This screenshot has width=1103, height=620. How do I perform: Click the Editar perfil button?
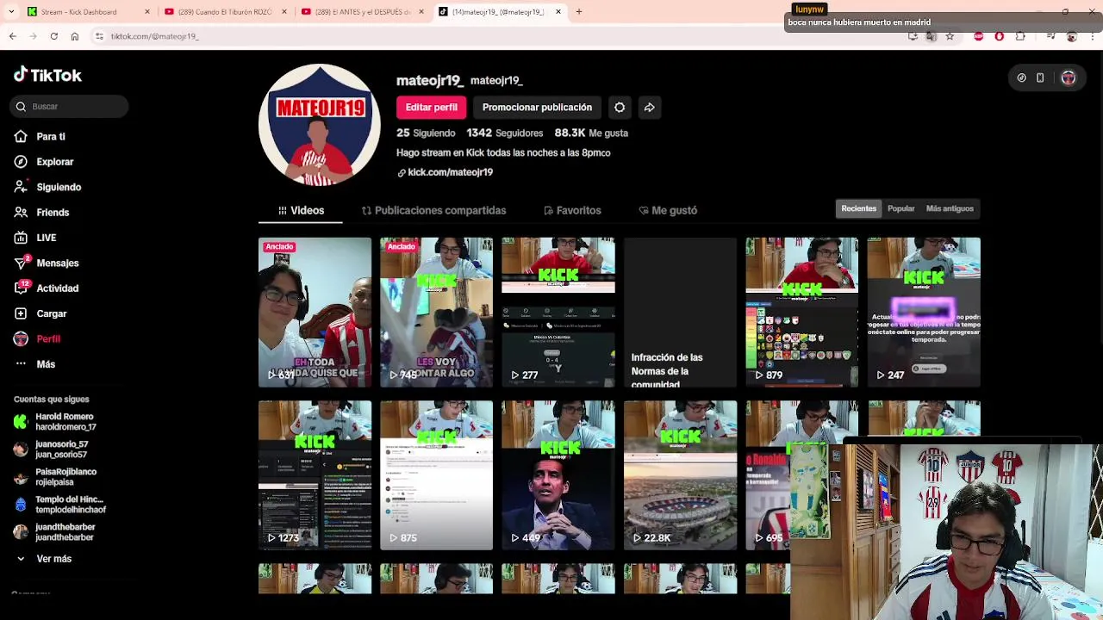pos(431,108)
